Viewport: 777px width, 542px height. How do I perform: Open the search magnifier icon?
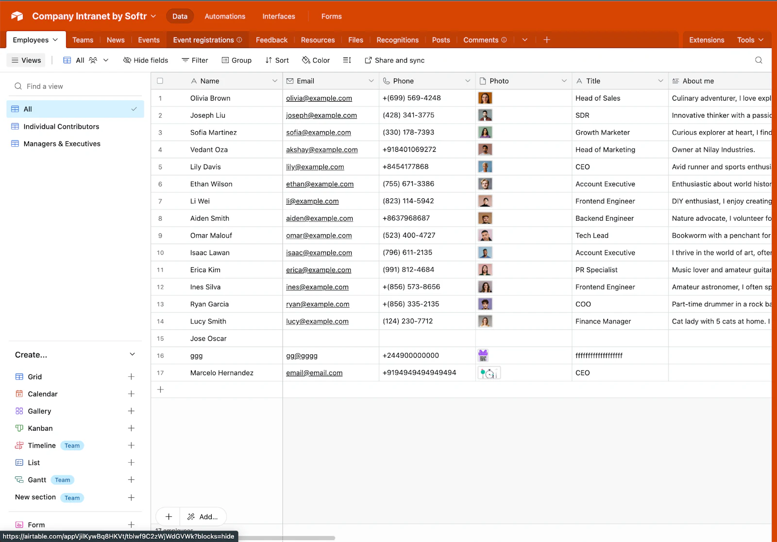759,60
